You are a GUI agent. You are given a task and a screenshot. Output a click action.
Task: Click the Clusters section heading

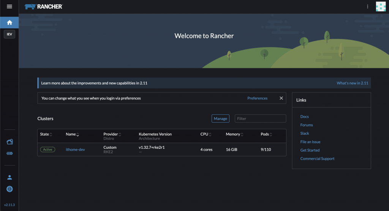[45, 118]
